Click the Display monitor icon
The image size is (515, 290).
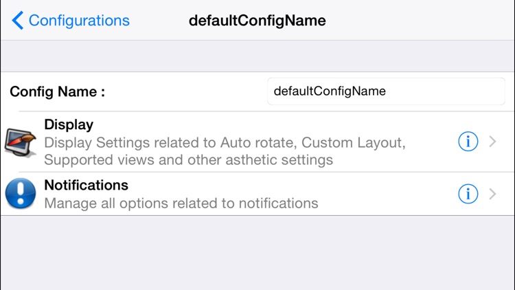pos(21,142)
